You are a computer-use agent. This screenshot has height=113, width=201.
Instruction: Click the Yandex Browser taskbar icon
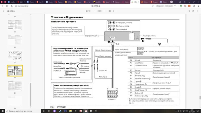[x=86, y=111]
